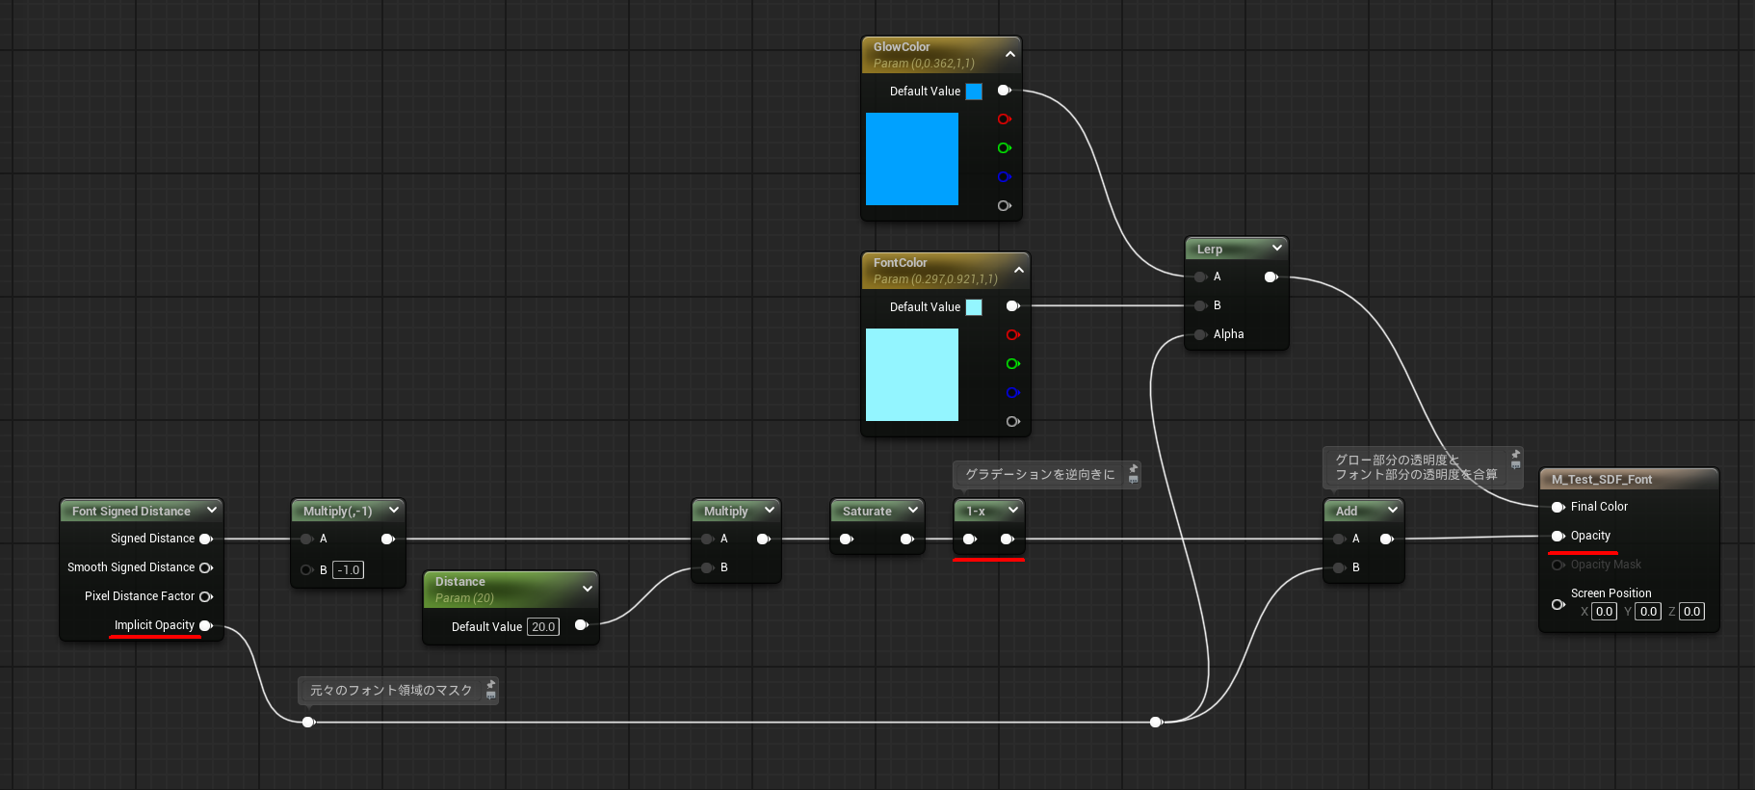Click the Distance Default Value field

(x=543, y=627)
